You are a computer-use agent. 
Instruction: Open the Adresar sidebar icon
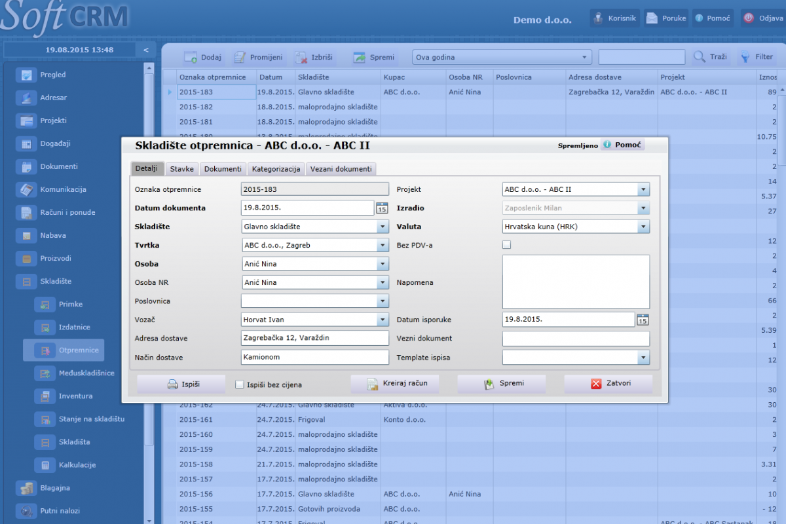[26, 98]
